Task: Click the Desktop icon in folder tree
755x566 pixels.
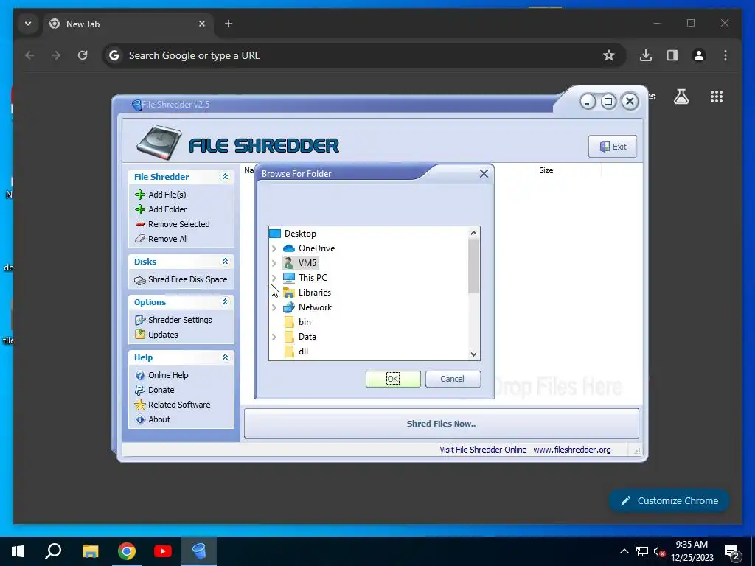Action: [274, 234]
